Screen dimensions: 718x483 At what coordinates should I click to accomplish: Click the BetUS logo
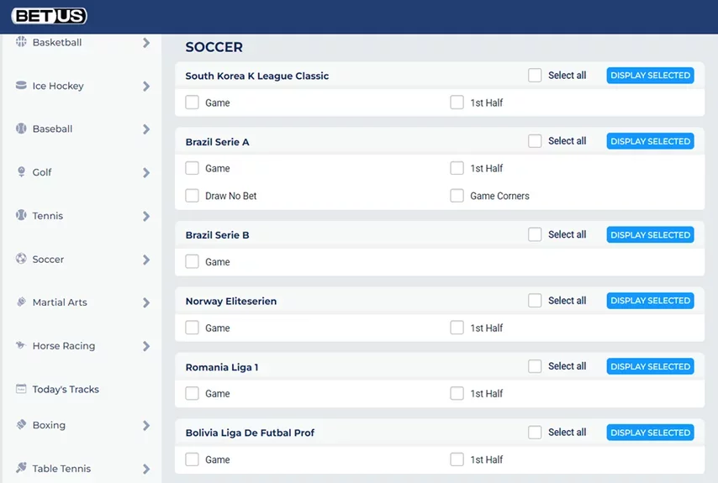pyautogui.click(x=49, y=16)
